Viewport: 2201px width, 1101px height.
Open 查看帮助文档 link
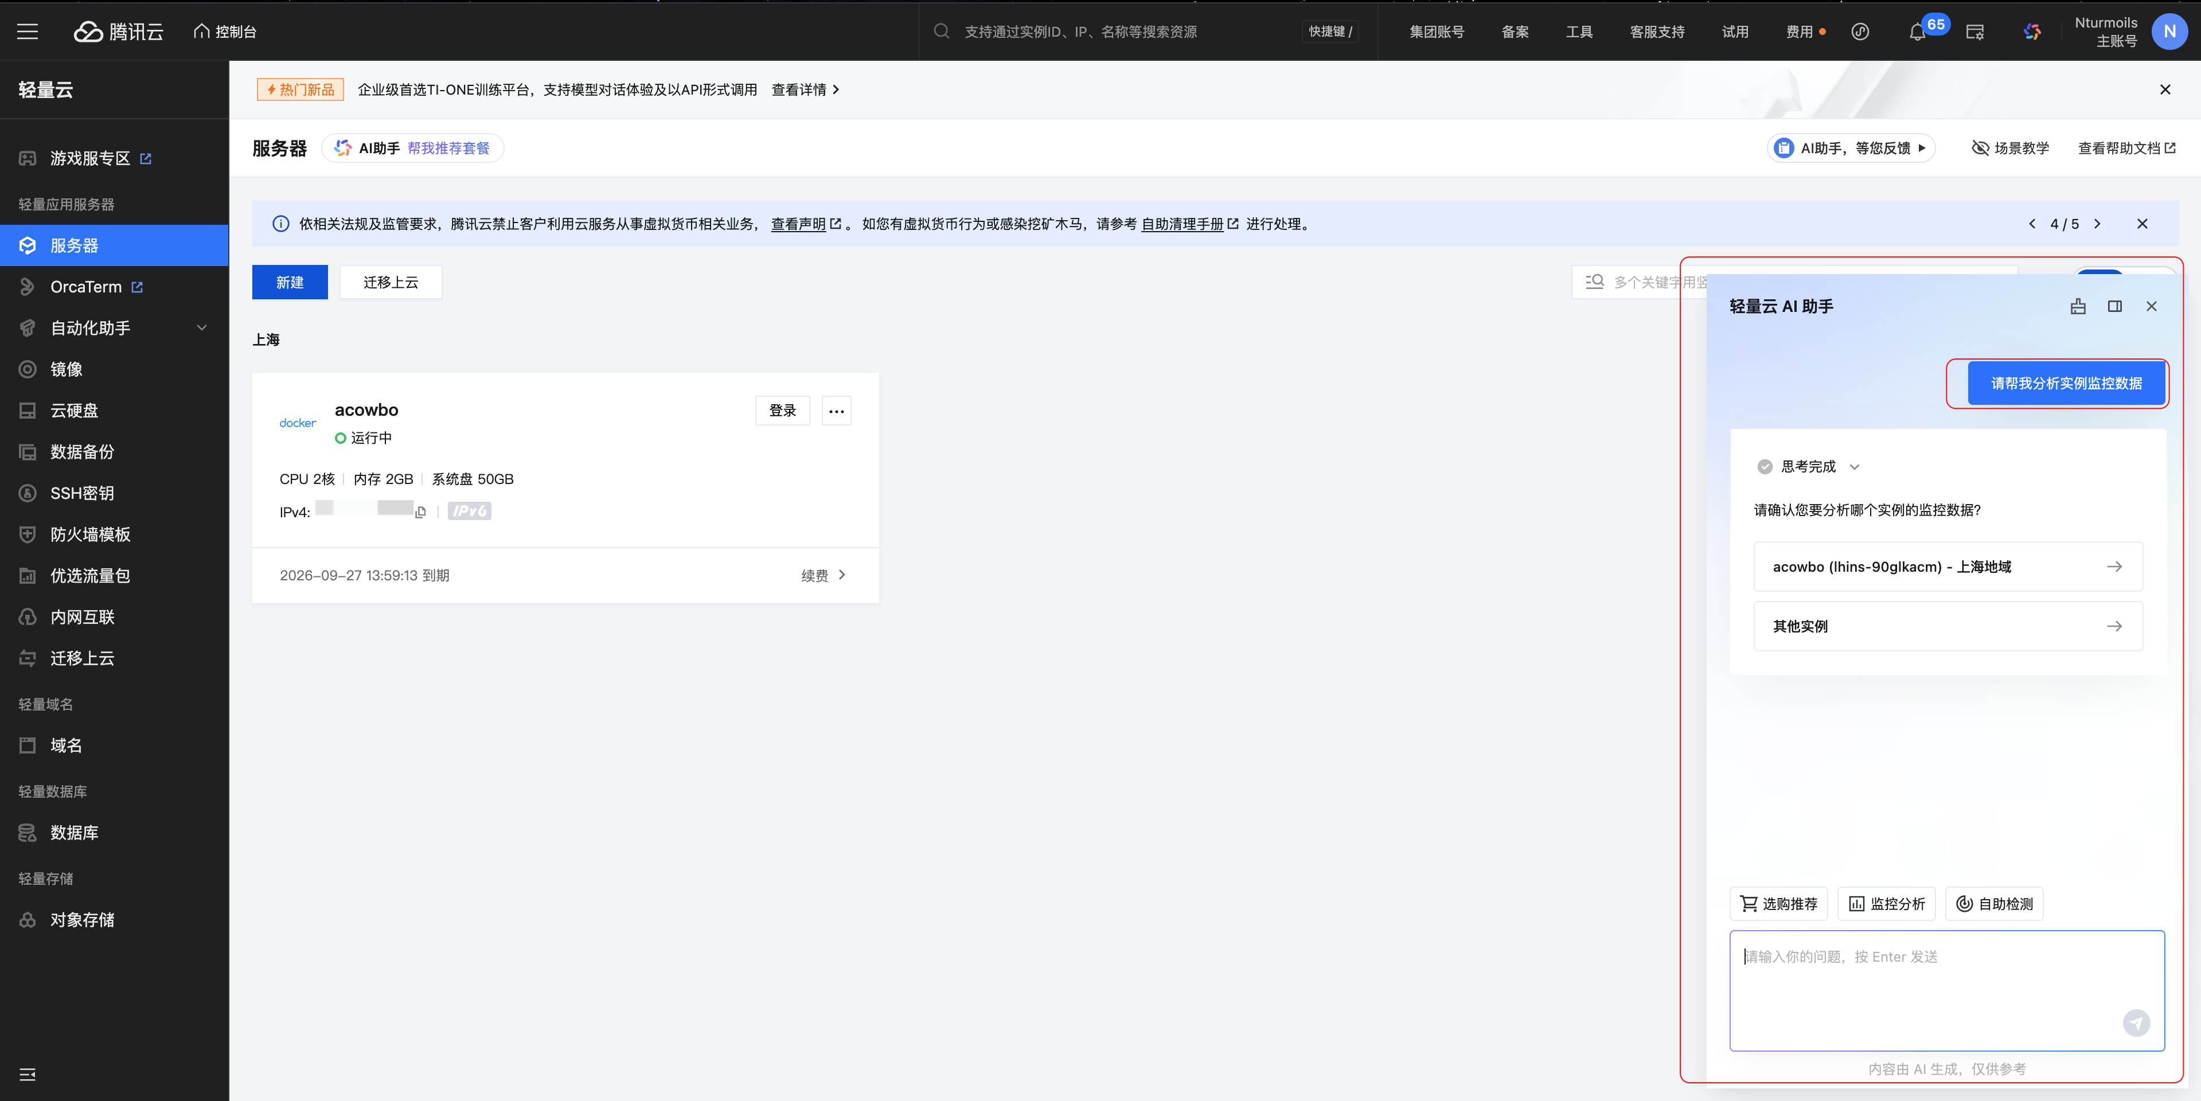[x=2126, y=148]
